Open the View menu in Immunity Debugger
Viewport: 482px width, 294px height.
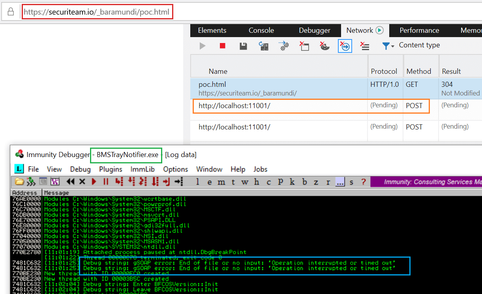[x=54, y=169]
